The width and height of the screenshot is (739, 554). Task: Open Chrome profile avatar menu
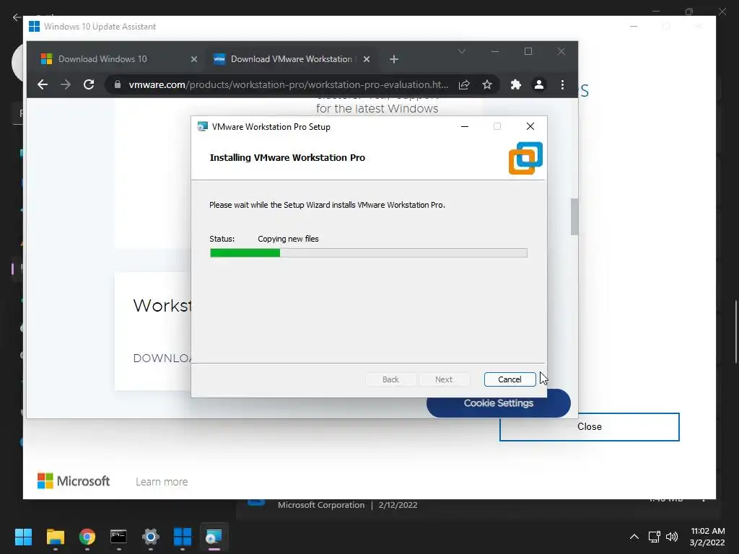click(x=538, y=84)
